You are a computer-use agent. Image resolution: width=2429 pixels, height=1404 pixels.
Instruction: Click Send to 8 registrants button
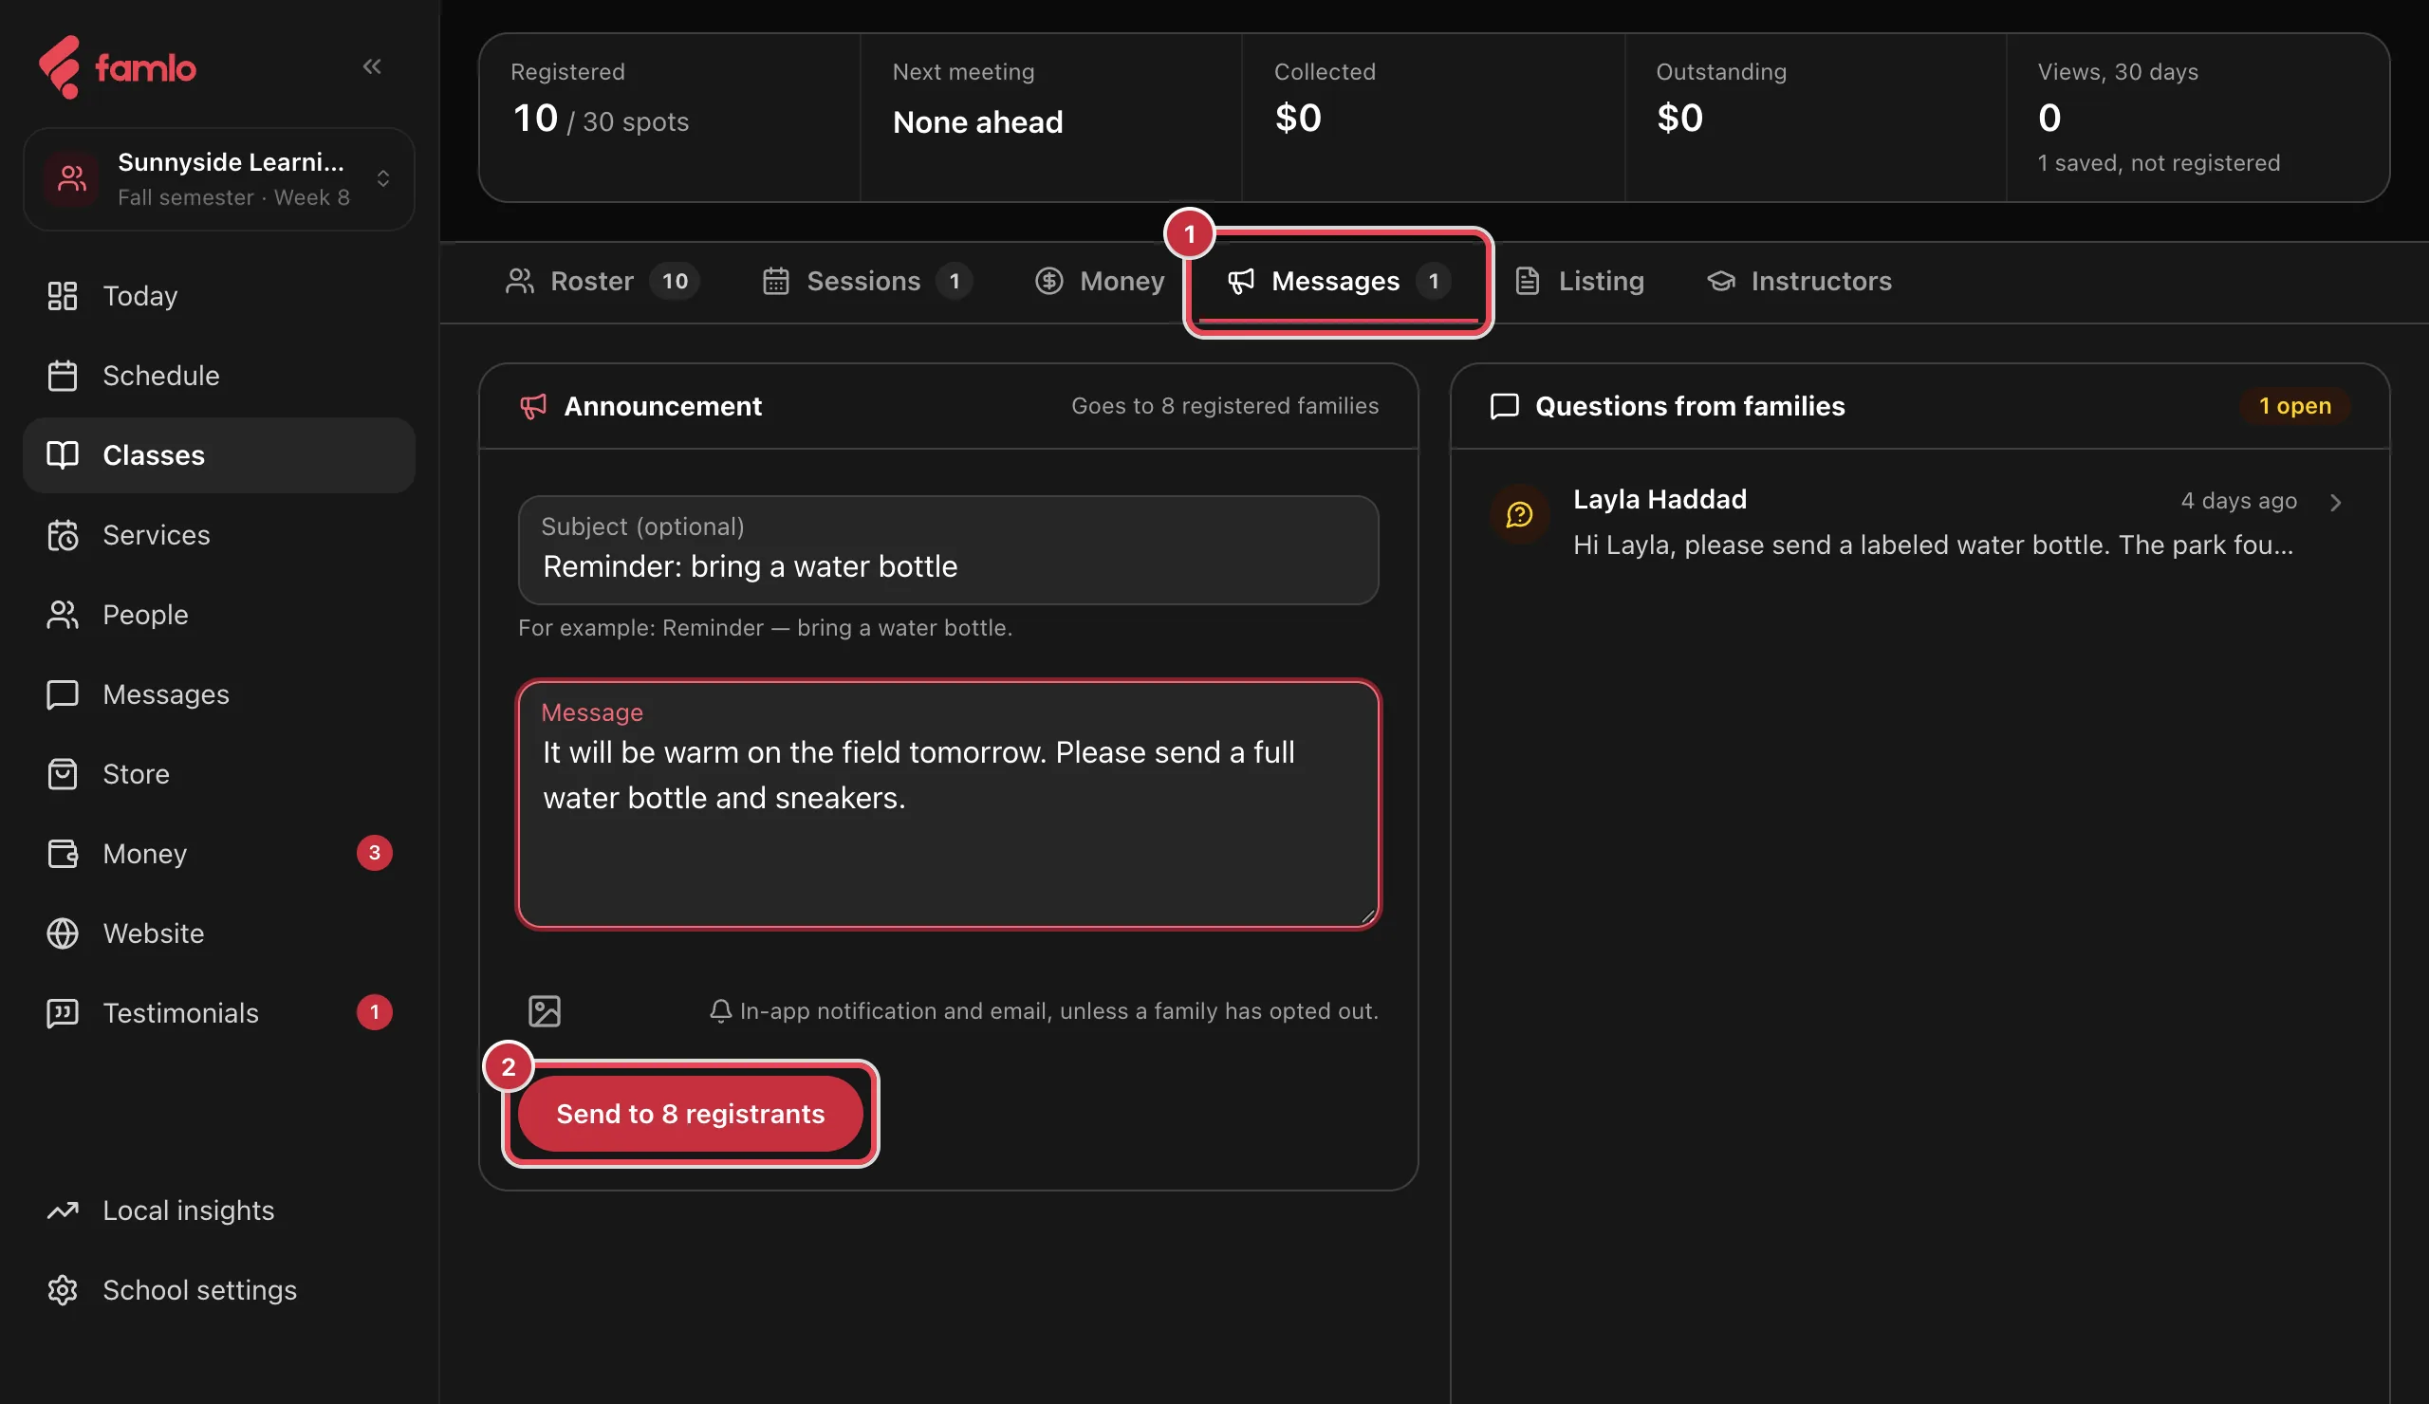(x=690, y=1114)
